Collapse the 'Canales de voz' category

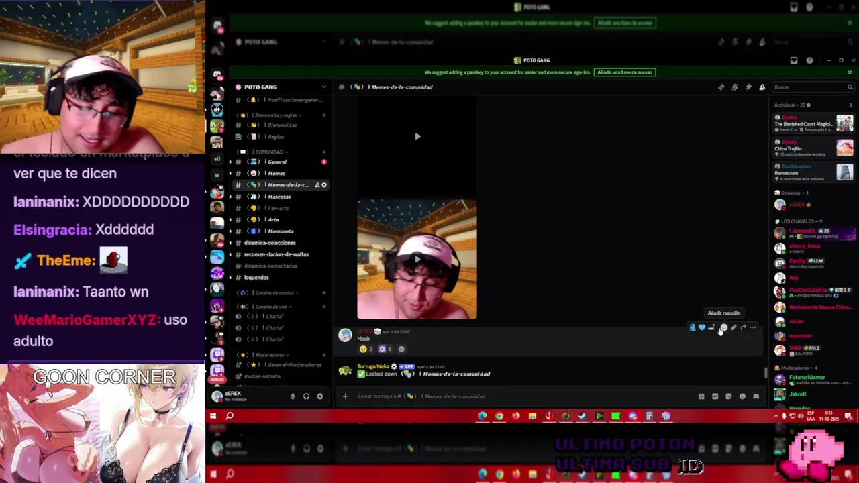[264, 307]
